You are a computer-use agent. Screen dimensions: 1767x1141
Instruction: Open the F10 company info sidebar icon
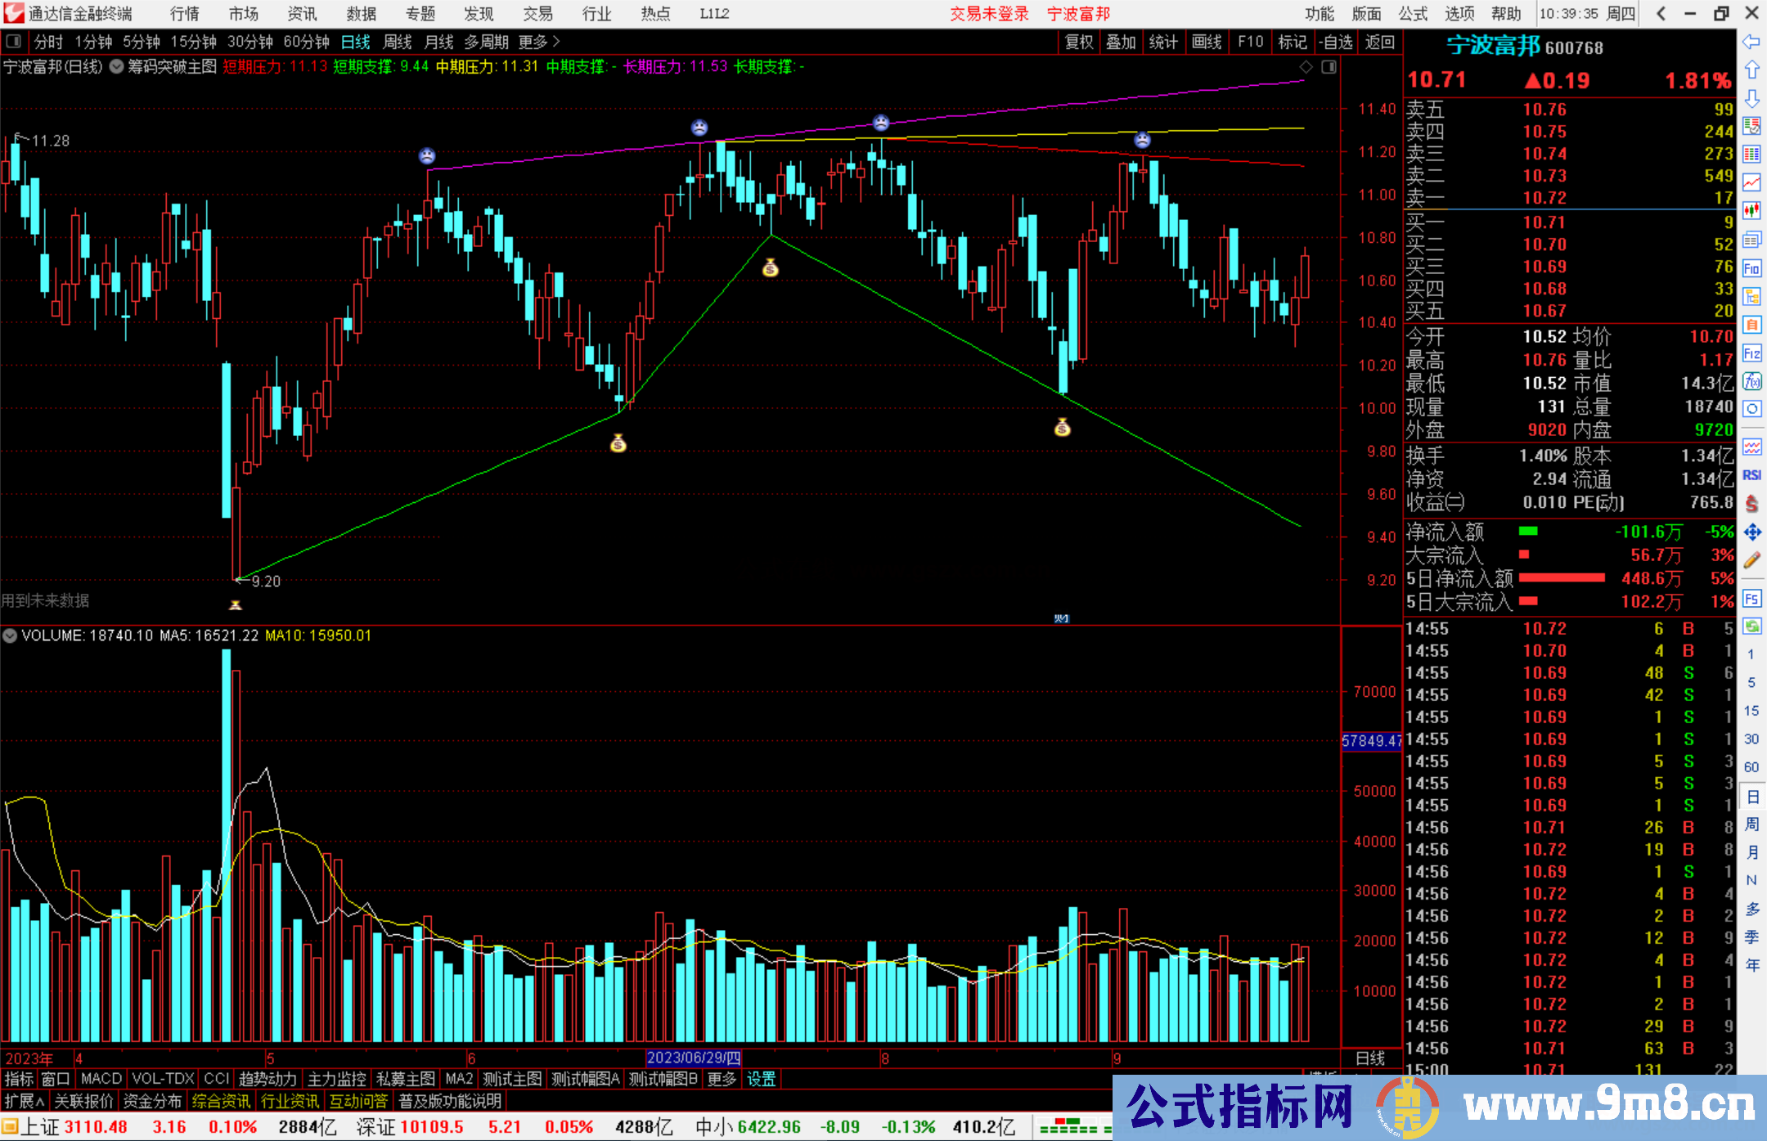pos(1751,268)
